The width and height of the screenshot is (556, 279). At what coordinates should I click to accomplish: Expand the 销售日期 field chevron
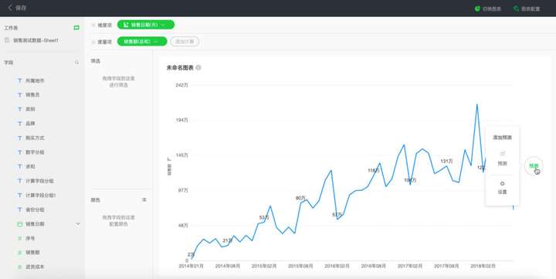[78, 224]
